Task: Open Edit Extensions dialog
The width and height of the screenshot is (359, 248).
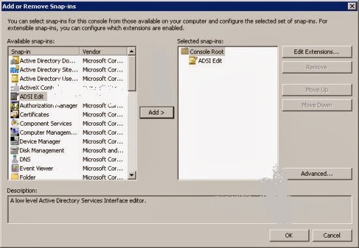Action: tap(317, 52)
